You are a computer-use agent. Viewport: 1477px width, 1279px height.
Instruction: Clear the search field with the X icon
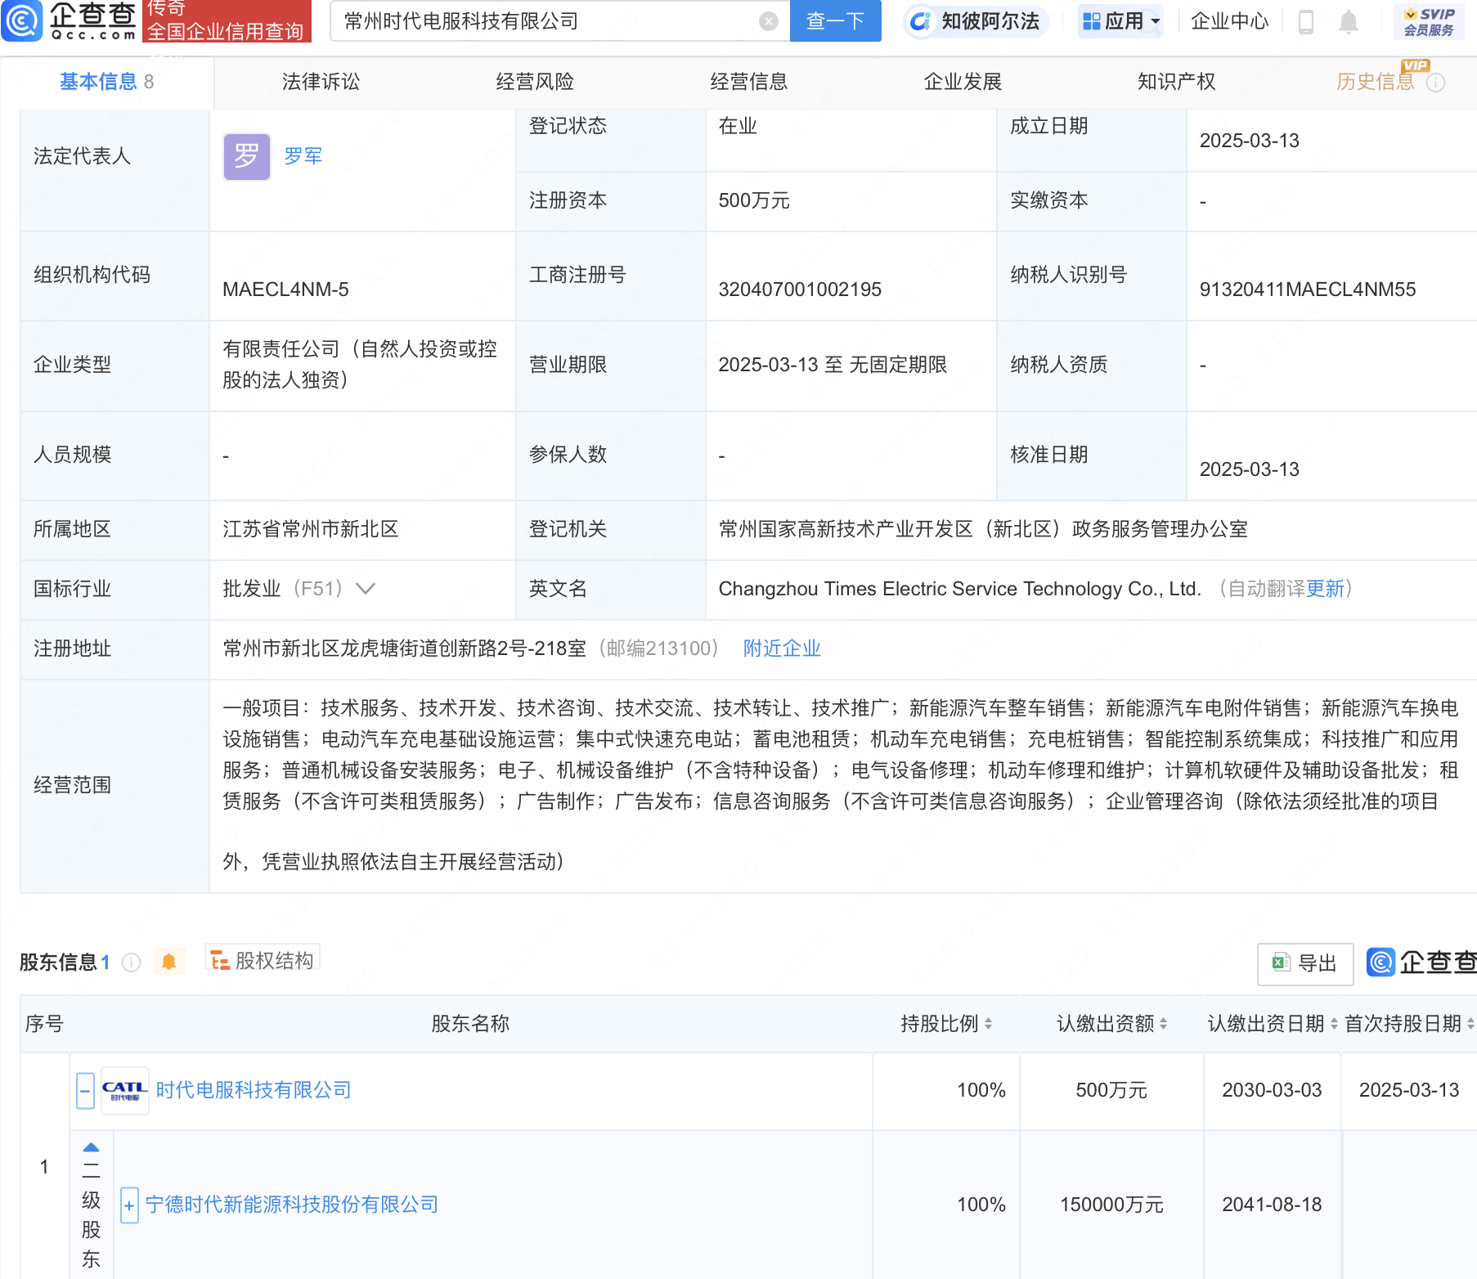(x=768, y=21)
